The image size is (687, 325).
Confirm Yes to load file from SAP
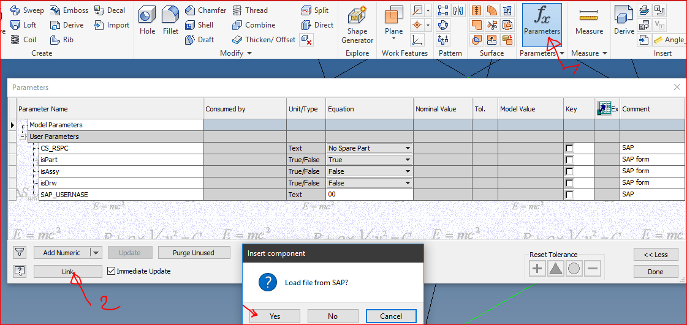pos(275,316)
